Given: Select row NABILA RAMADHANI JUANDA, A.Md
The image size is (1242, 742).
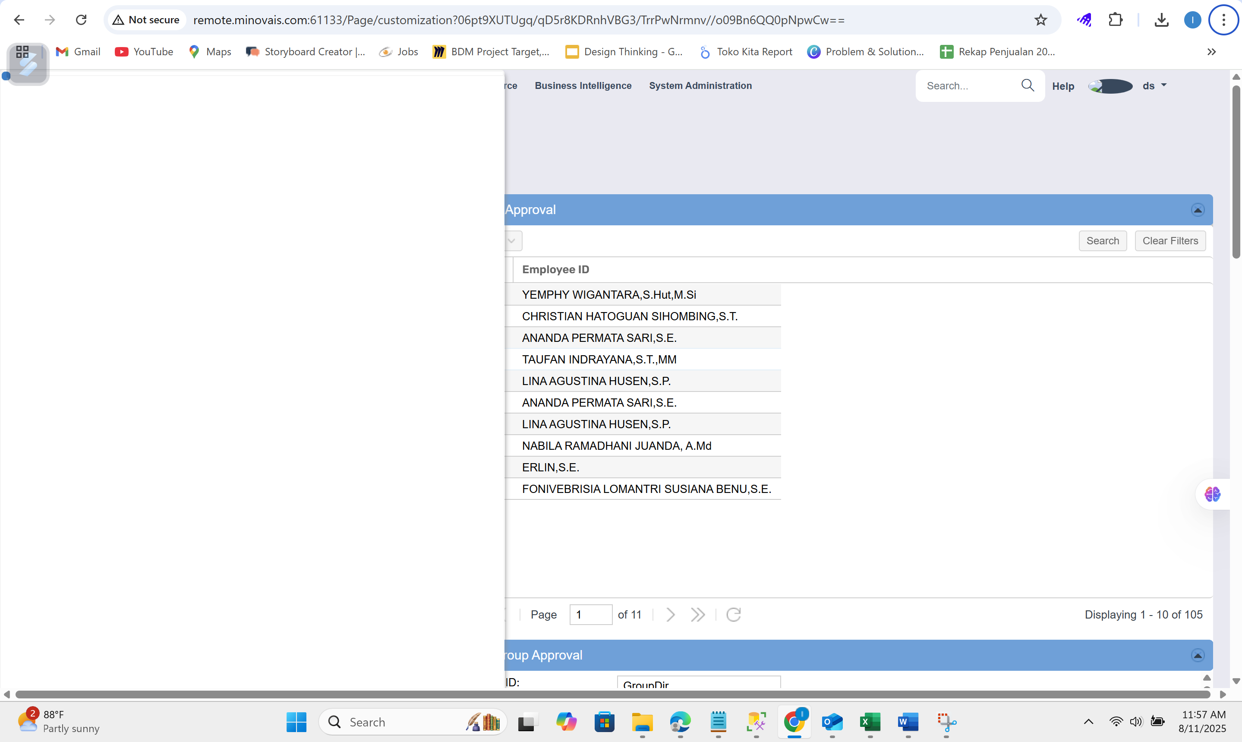Looking at the screenshot, I should [643, 446].
